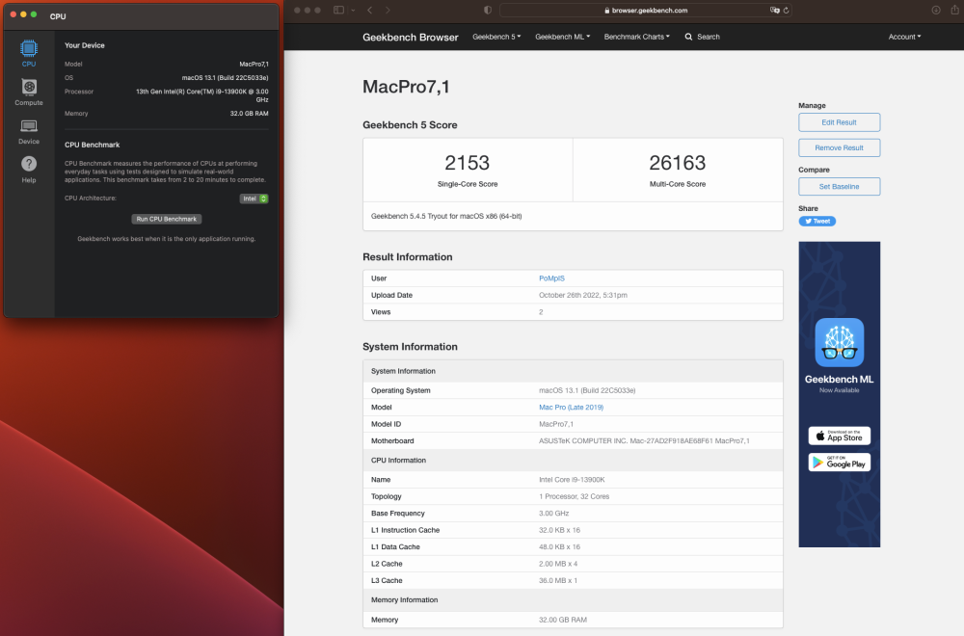The height and width of the screenshot is (636, 964).
Task: Go forward in Safari history
Action: click(388, 10)
